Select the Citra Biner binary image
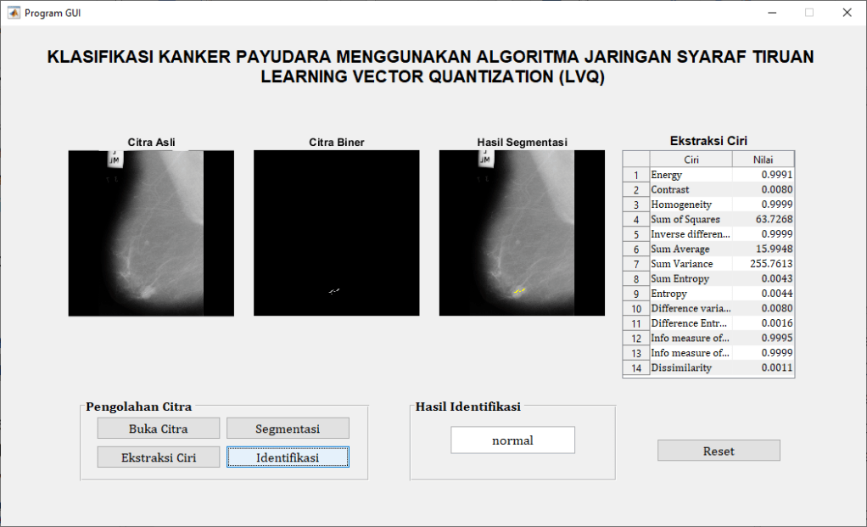 (x=336, y=233)
